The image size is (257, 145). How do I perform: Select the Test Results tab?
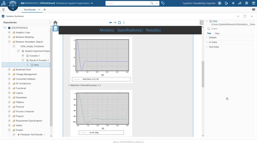(30, 10)
